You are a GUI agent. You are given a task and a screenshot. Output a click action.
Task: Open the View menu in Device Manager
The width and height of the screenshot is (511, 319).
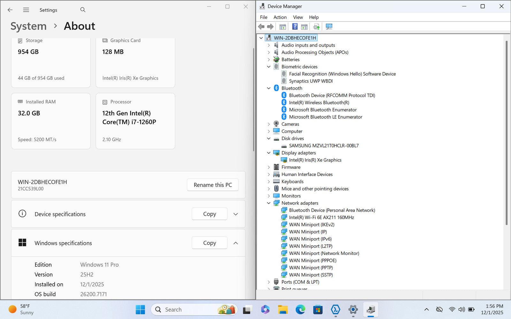coord(298,17)
